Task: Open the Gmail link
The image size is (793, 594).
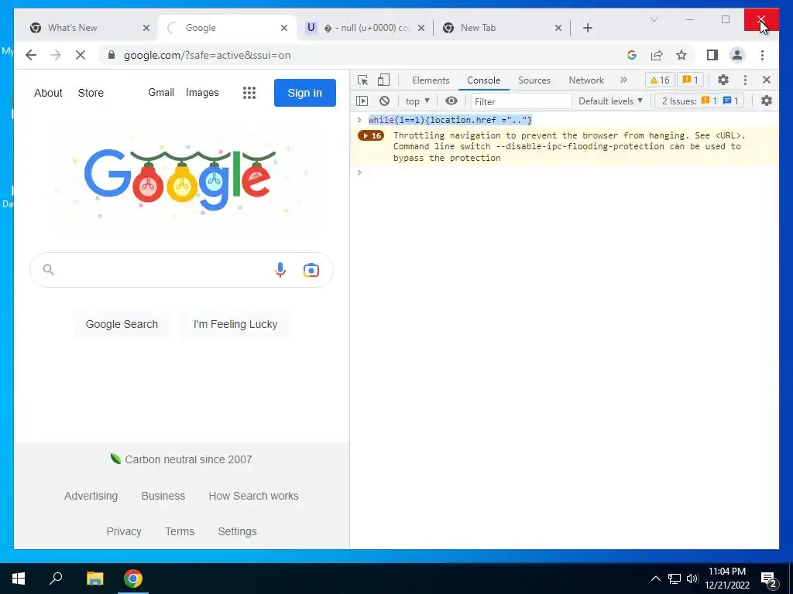Action: coord(161,93)
